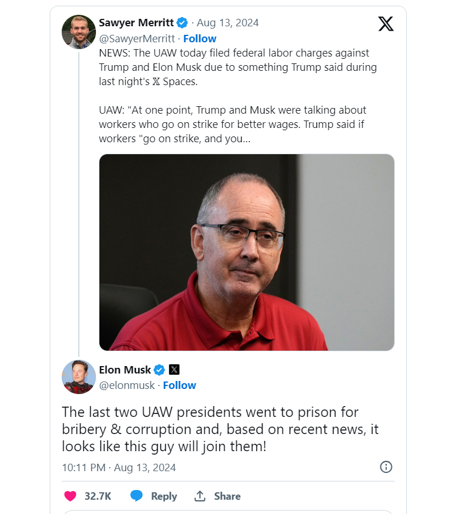Screen dimensions: 457x514
Task: Click the blue reply bubble icon
Action: pos(137,496)
